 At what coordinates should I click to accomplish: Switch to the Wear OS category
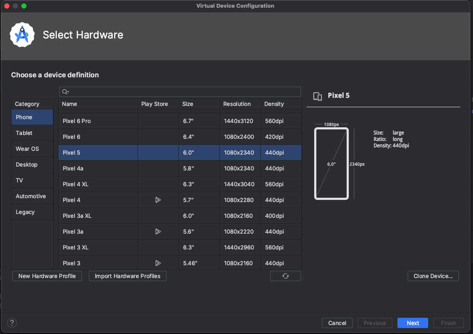(x=27, y=149)
